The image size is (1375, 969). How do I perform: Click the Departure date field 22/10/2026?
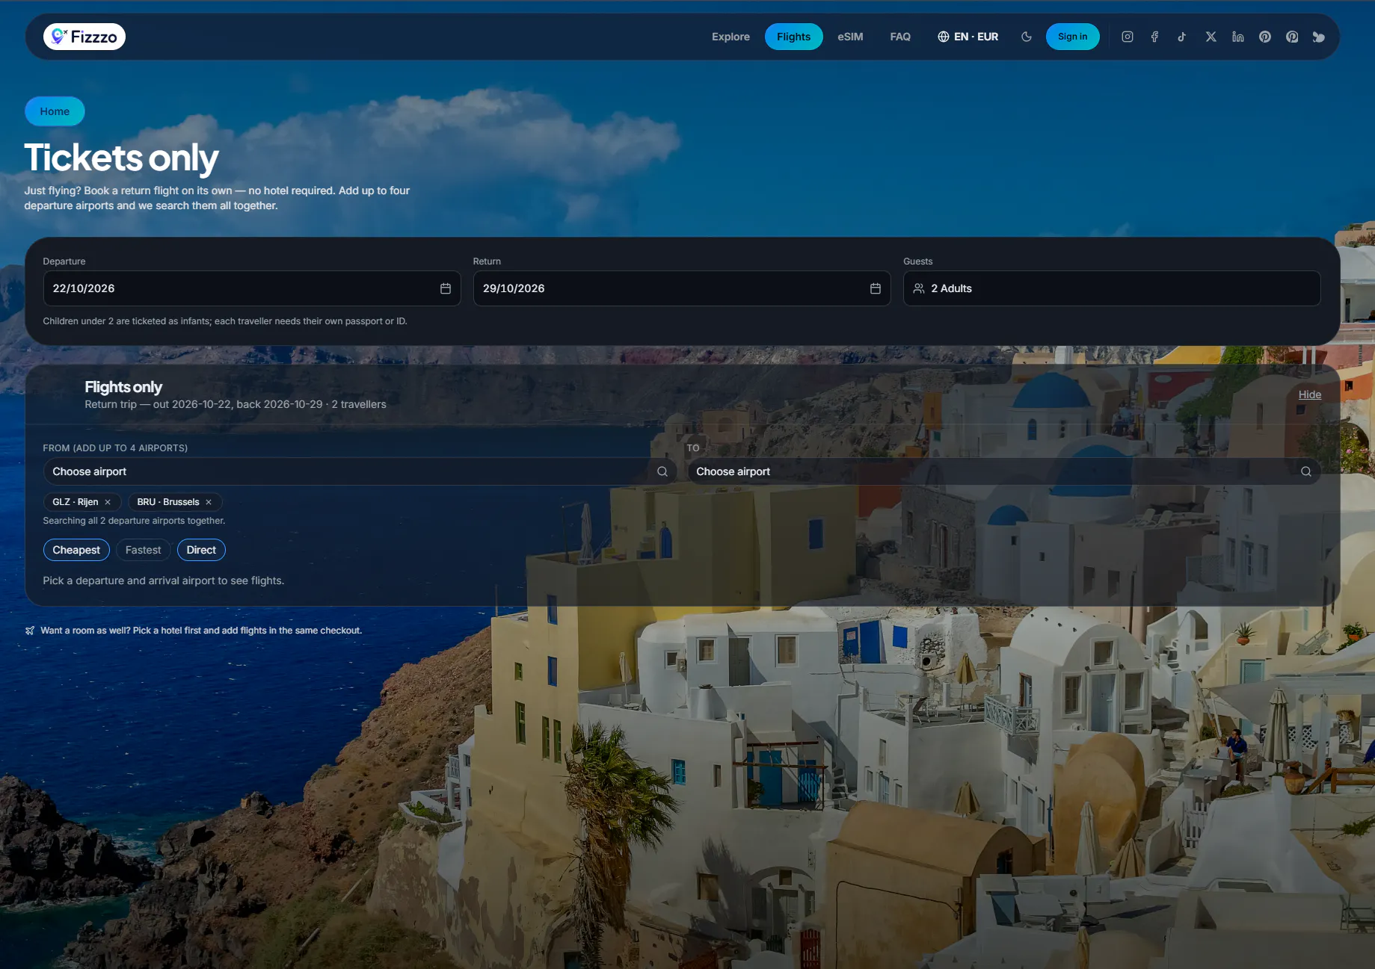tap(252, 288)
